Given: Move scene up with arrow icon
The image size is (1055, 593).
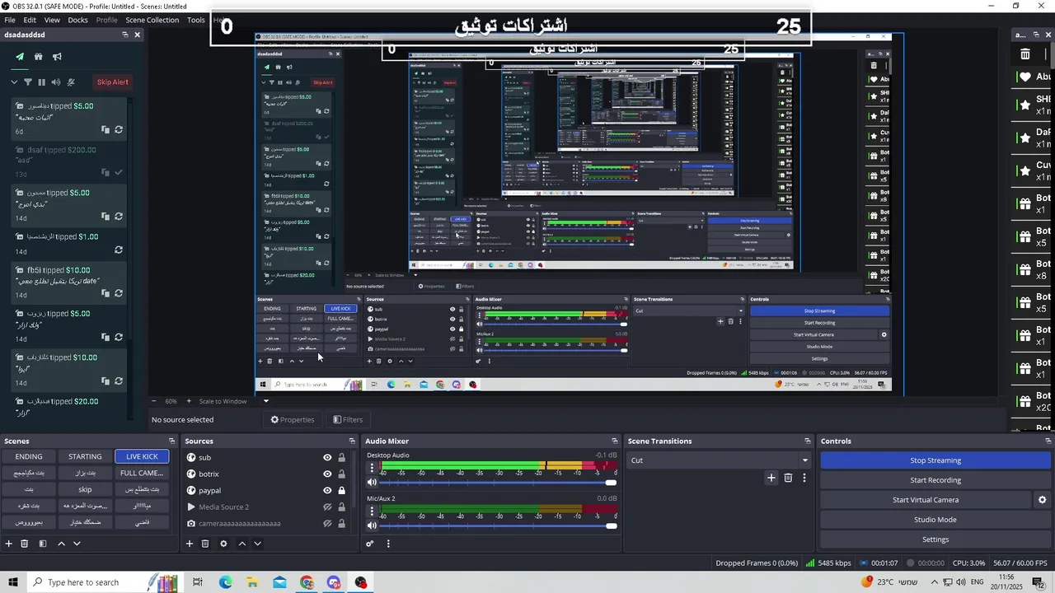Looking at the screenshot, I should [61, 544].
